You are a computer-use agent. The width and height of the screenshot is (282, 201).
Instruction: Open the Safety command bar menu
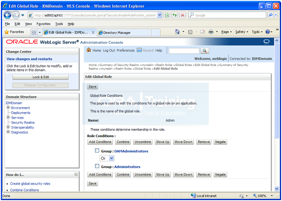tap(242, 32)
